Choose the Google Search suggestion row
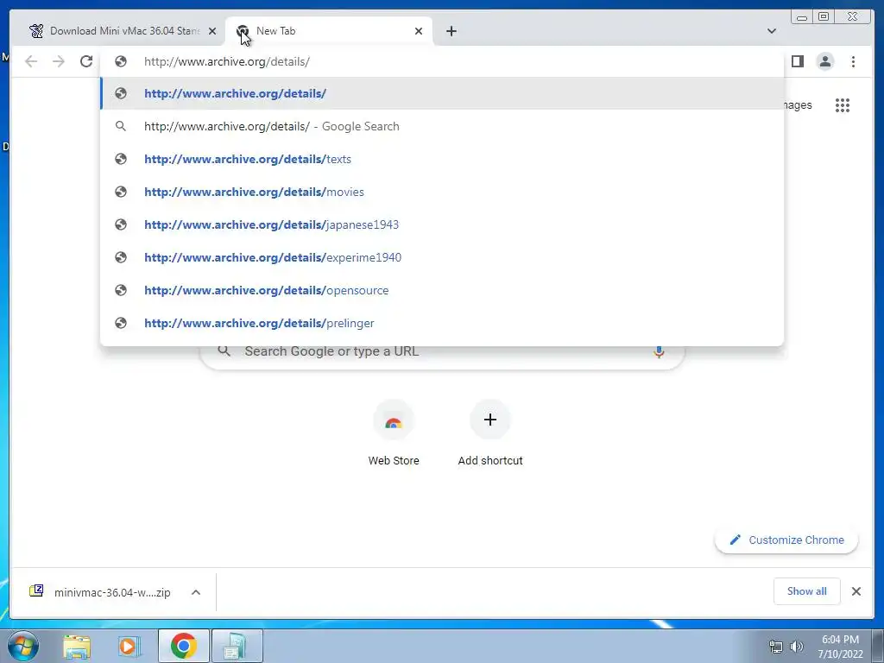The width and height of the screenshot is (884, 663). (443, 126)
